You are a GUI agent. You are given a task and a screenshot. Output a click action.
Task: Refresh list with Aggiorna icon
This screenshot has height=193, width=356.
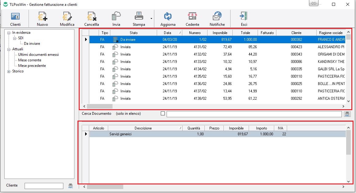click(x=168, y=19)
